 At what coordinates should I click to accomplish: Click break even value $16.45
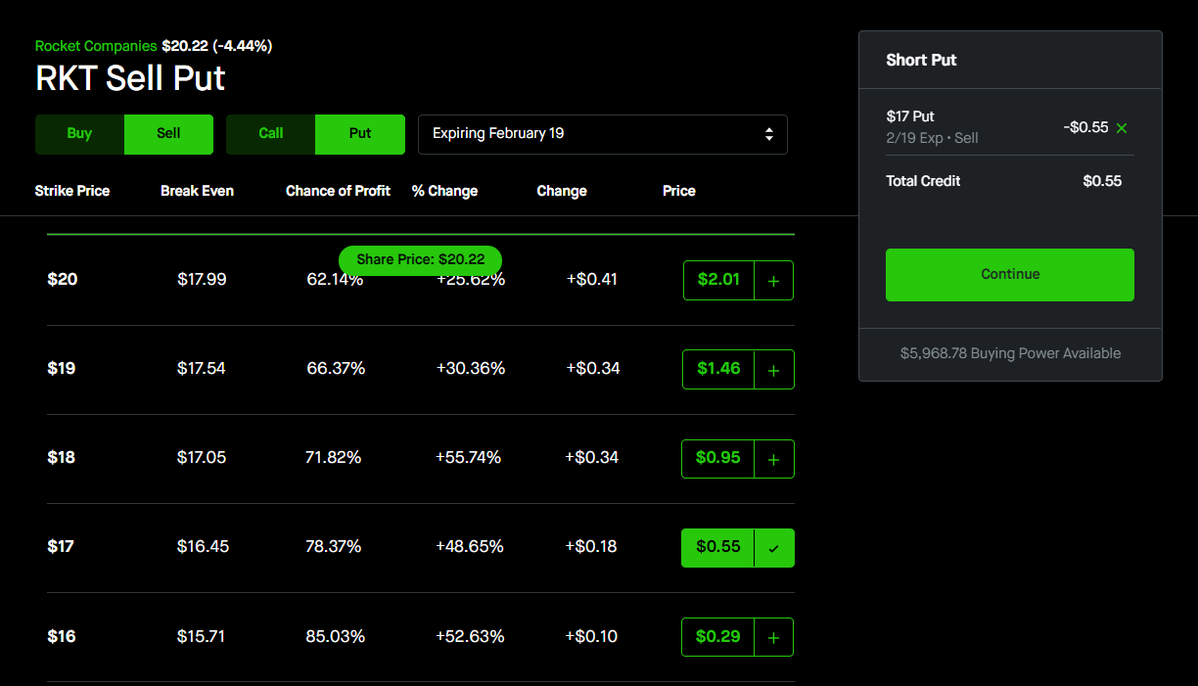point(203,547)
